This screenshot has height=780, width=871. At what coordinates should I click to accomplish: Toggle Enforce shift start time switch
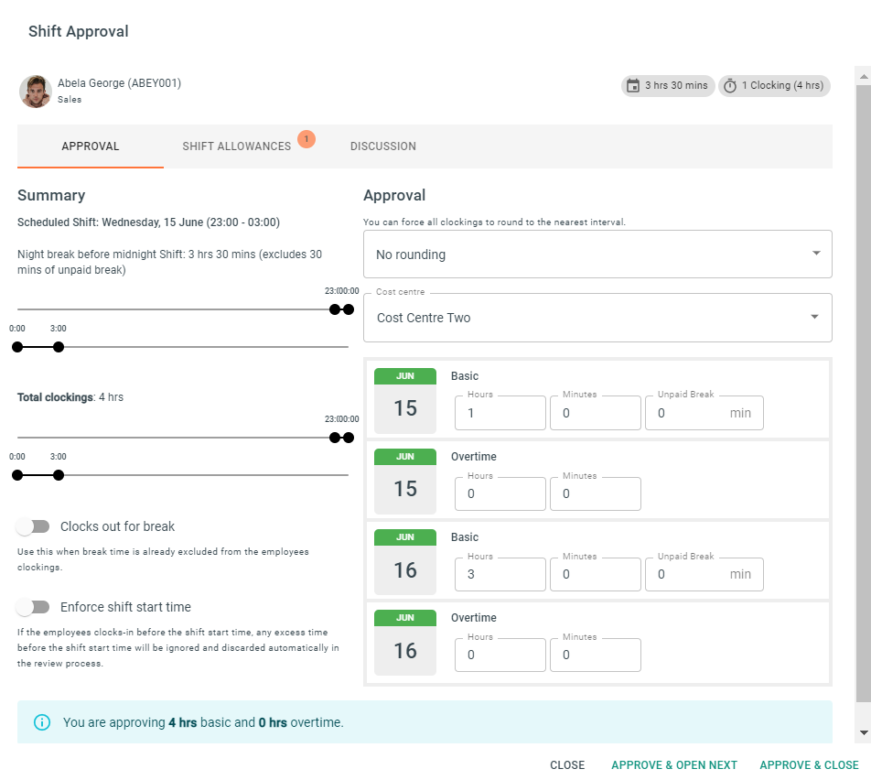(33, 607)
